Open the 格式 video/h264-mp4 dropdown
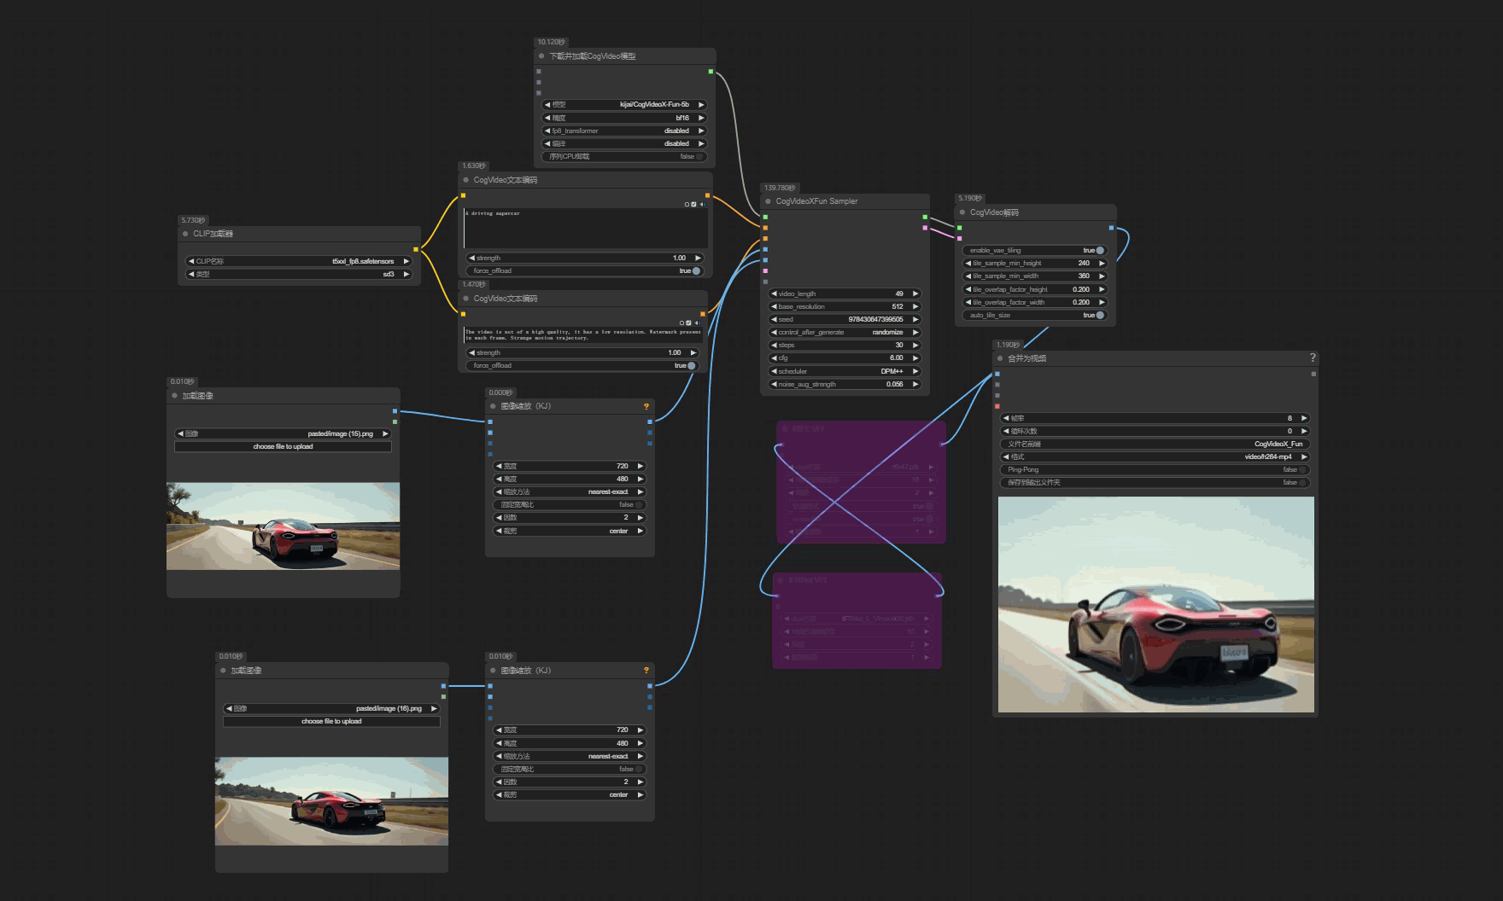The width and height of the screenshot is (1503, 901). tap(1155, 457)
